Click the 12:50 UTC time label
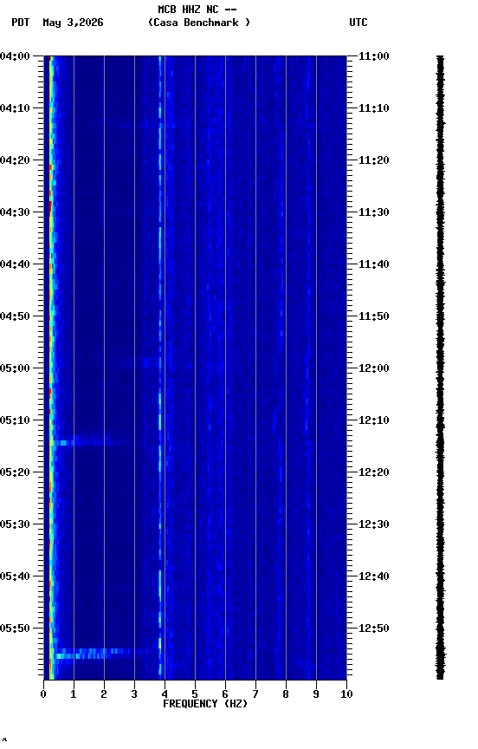Screen dimensions: 478x749 tap(374, 629)
